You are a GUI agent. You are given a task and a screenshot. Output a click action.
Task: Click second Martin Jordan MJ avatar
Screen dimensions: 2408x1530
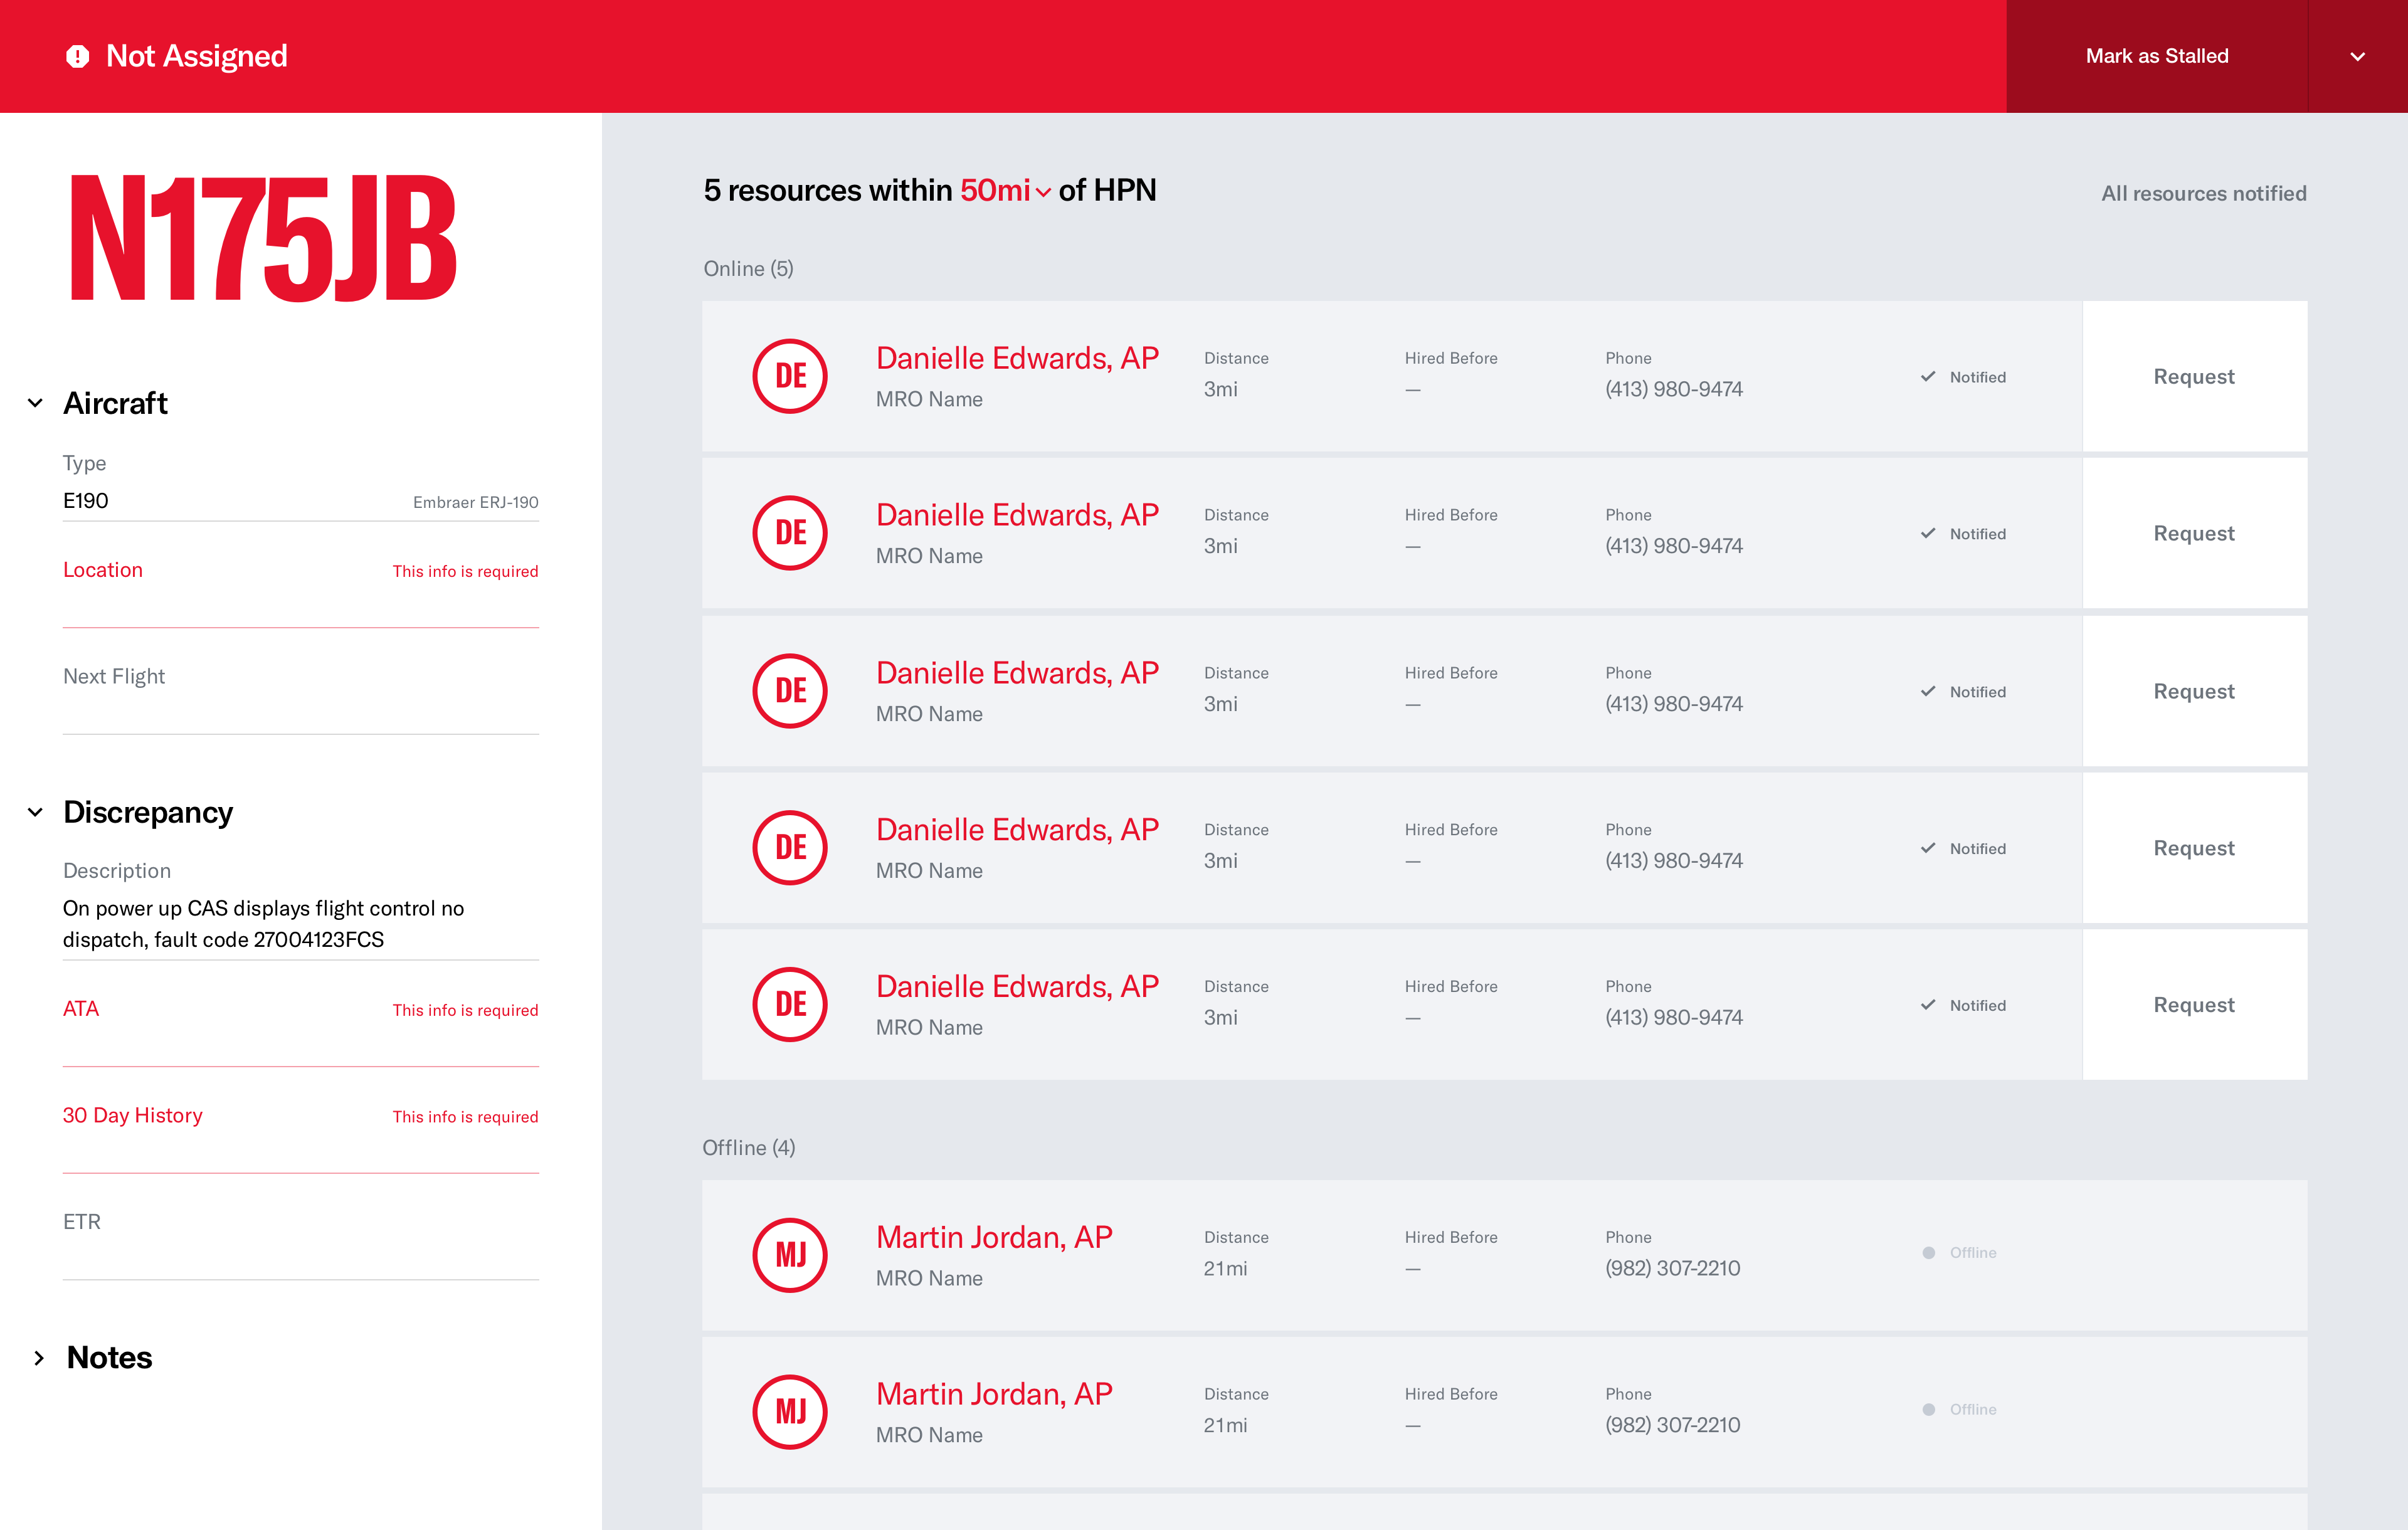click(x=789, y=1411)
